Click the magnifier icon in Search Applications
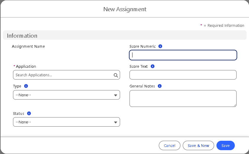 116,75
